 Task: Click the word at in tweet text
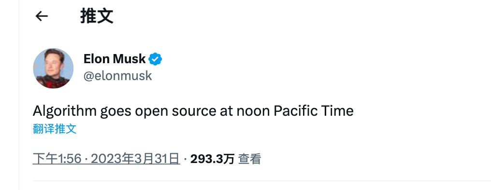pyautogui.click(x=226, y=111)
